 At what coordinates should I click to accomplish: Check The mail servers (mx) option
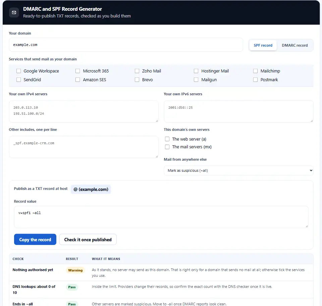coord(167,147)
